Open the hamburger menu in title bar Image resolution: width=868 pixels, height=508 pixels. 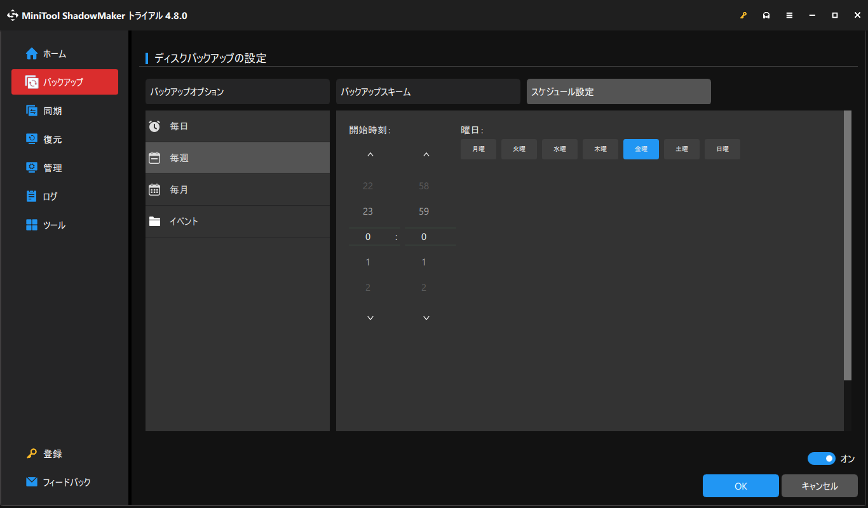click(789, 15)
